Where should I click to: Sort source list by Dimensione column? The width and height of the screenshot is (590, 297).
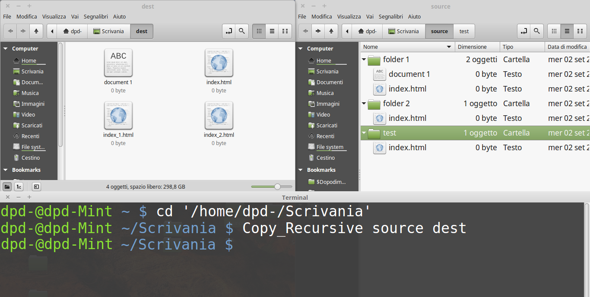pos(477,47)
